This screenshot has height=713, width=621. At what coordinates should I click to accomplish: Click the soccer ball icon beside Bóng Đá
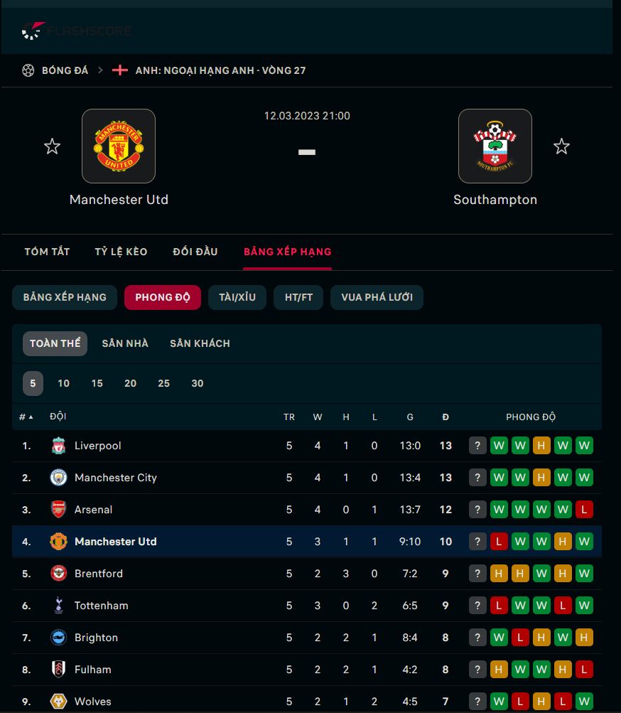(28, 70)
